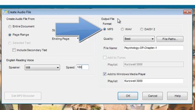Confirm with the OK button
Screen dimensions: 195x110
pyautogui.click(x=128, y=96)
